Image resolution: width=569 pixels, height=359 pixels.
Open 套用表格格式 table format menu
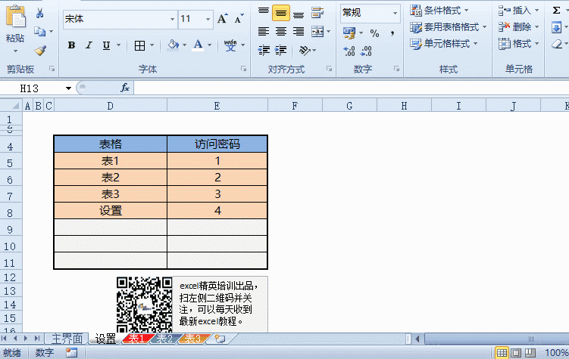pyautogui.click(x=449, y=27)
